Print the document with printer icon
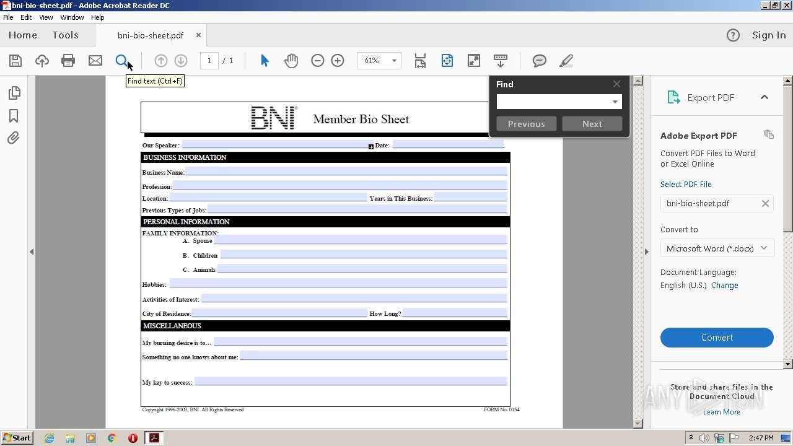The height and width of the screenshot is (446, 793). (68, 61)
